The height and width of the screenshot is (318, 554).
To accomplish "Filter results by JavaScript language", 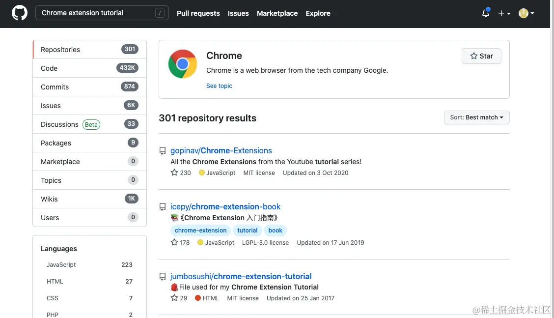I will [x=89, y=265].
